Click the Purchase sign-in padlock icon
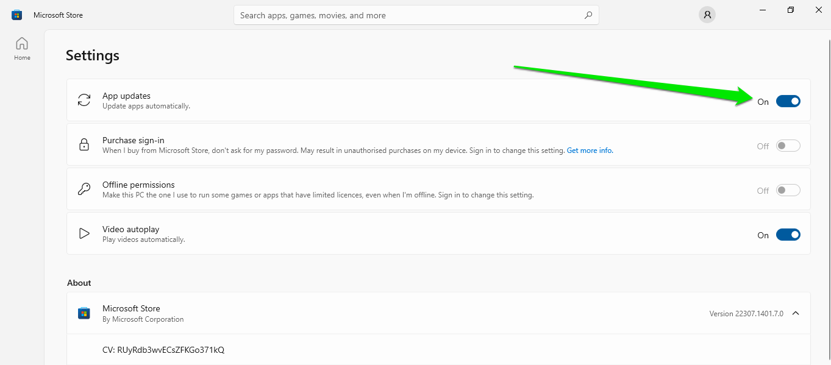The width and height of the screenshot is (831, 365). (84, 145)
